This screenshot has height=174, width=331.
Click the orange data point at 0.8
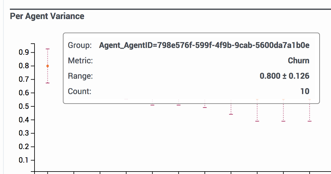pos(47,66)
